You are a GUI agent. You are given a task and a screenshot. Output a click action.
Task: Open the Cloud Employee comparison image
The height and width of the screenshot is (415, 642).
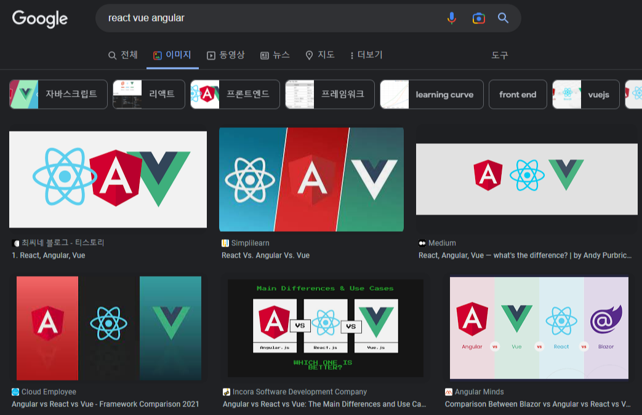tap(109, 328)
